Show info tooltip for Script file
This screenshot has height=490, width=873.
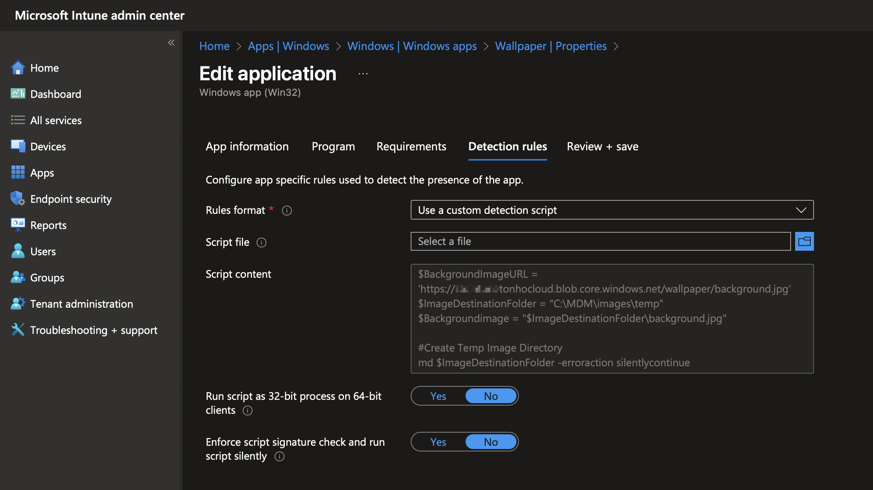pos(261,243)
